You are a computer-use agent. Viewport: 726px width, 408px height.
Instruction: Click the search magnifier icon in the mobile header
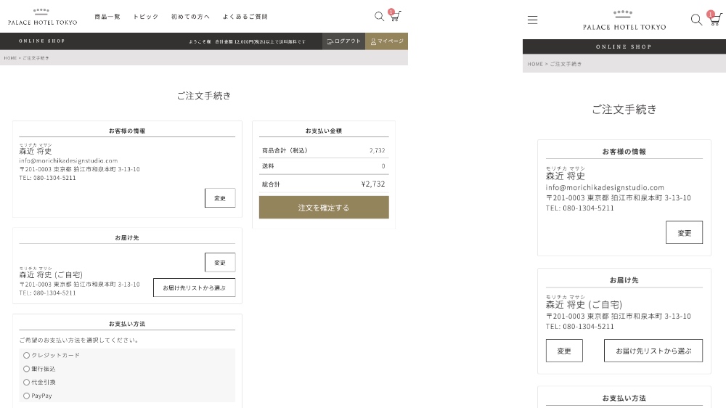(696, 20)
